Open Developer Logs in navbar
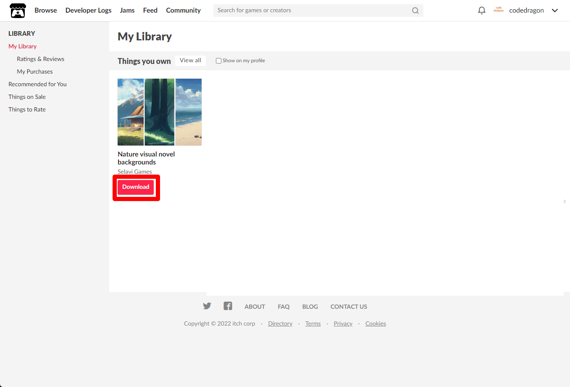570x387 pixels. pyautogui.click(x=89, y=10)
